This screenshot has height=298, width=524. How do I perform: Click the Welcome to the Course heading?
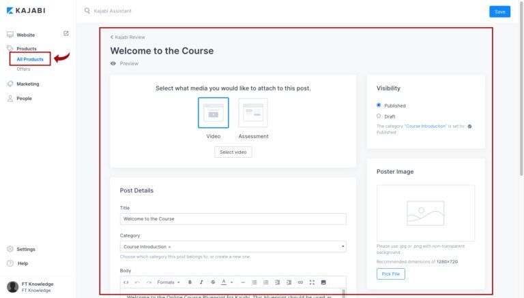(162, 50)
